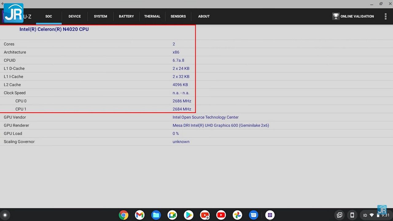Open the Phone Hub icon
393x221 pixels.
click(x=352, y=215)
